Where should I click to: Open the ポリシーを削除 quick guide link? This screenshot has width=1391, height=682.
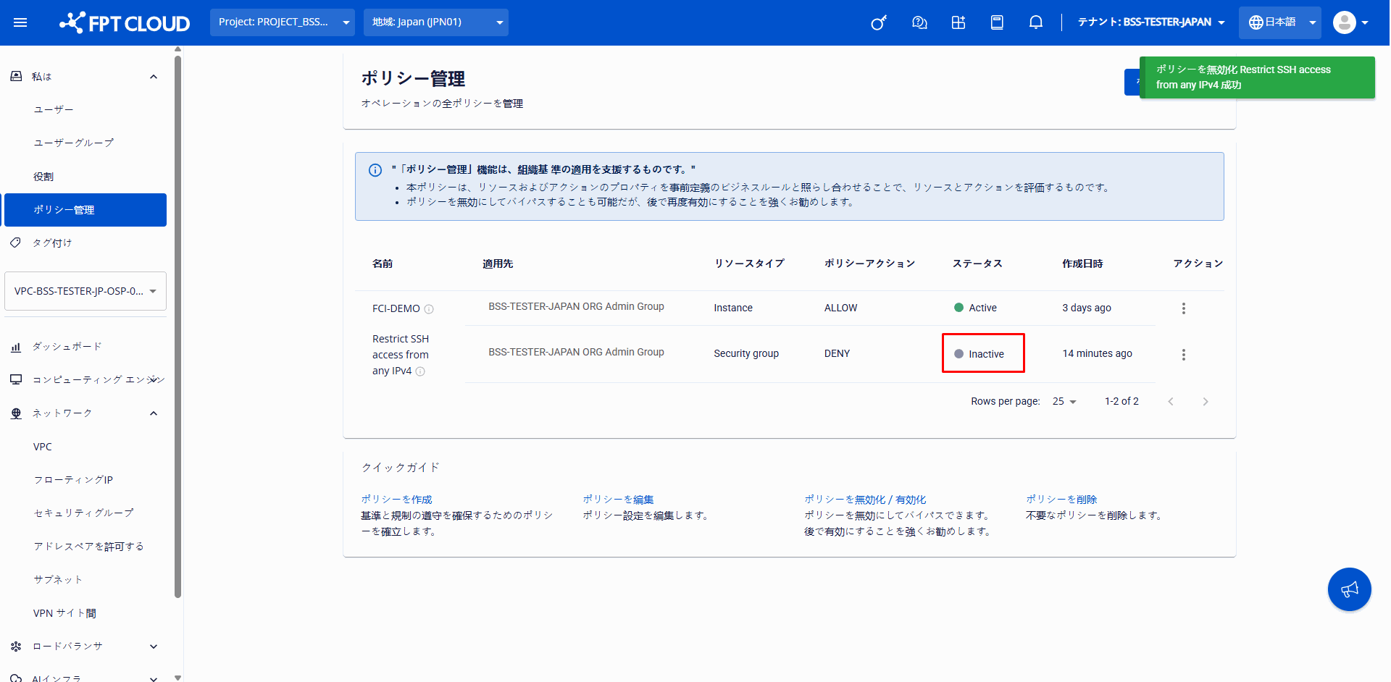pos(1061,500)
